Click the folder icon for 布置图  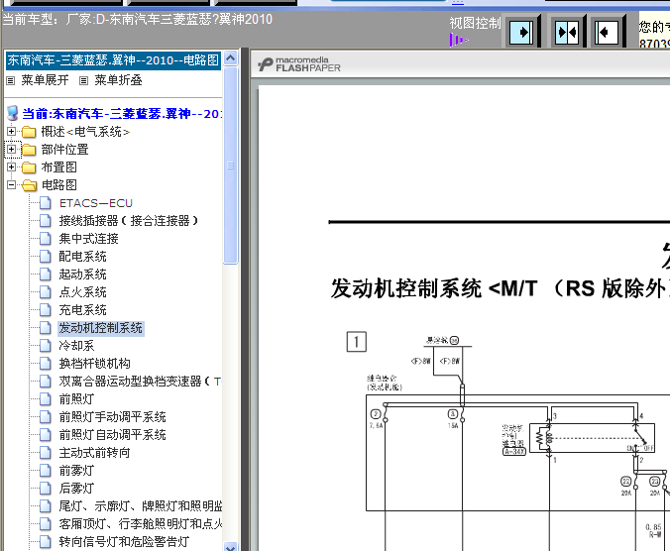[29, 167]
